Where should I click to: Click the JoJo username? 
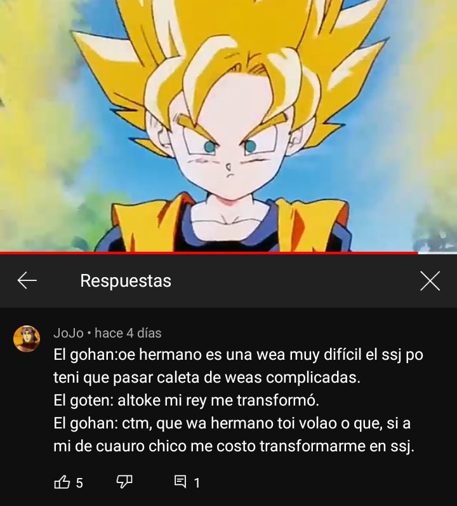[x=69, y=332]
